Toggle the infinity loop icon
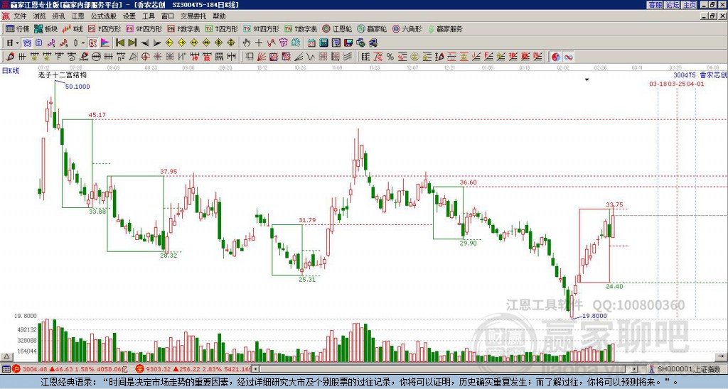The height and width of the screenshot is (389, 728). point(568,57)
